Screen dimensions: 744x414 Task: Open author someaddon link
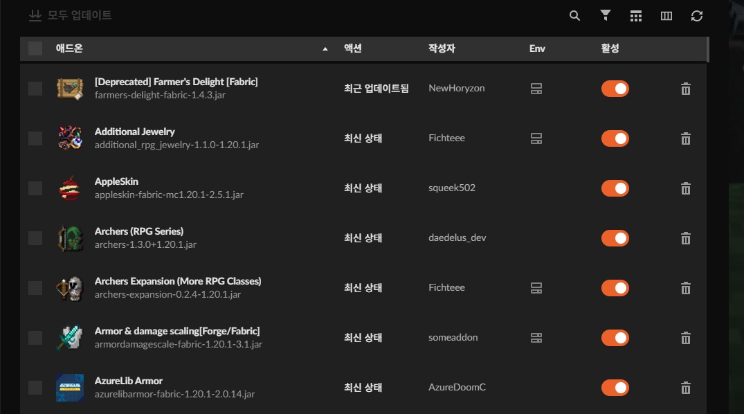(453, 338)
